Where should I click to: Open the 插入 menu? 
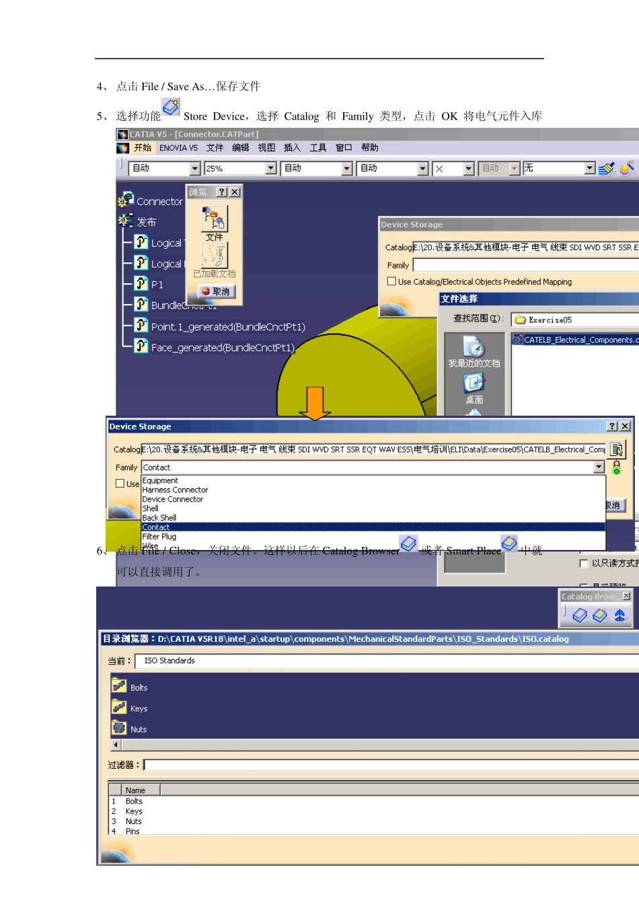tap(292, 148)
